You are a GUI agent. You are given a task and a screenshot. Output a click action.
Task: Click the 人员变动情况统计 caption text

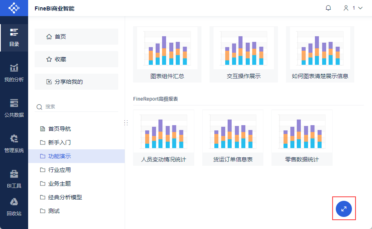164,159
